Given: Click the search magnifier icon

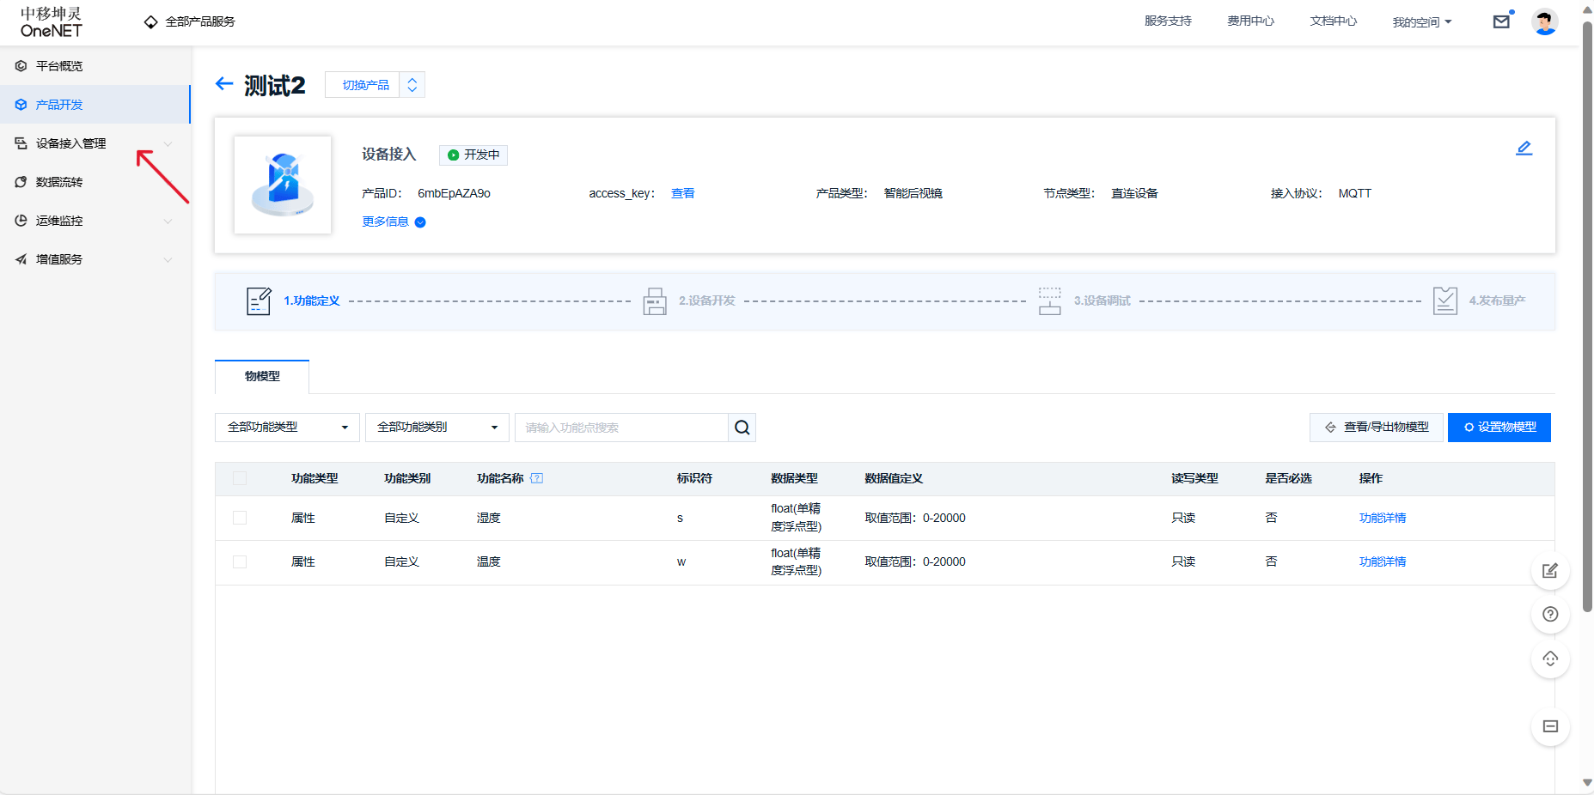Looking at the screenshot, I should tap(741, 427).
